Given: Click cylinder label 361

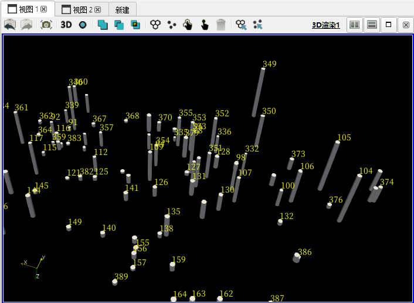Looking at the screenshot, I should [21, 107].
